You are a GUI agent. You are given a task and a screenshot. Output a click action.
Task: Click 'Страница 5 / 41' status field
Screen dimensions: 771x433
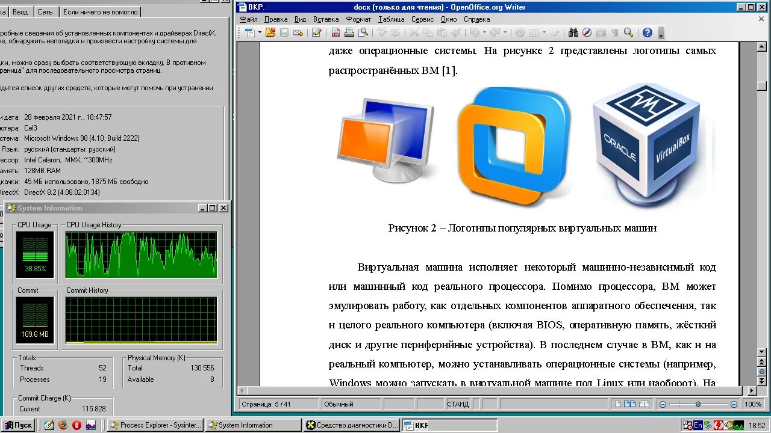click(x=278, y=404)
